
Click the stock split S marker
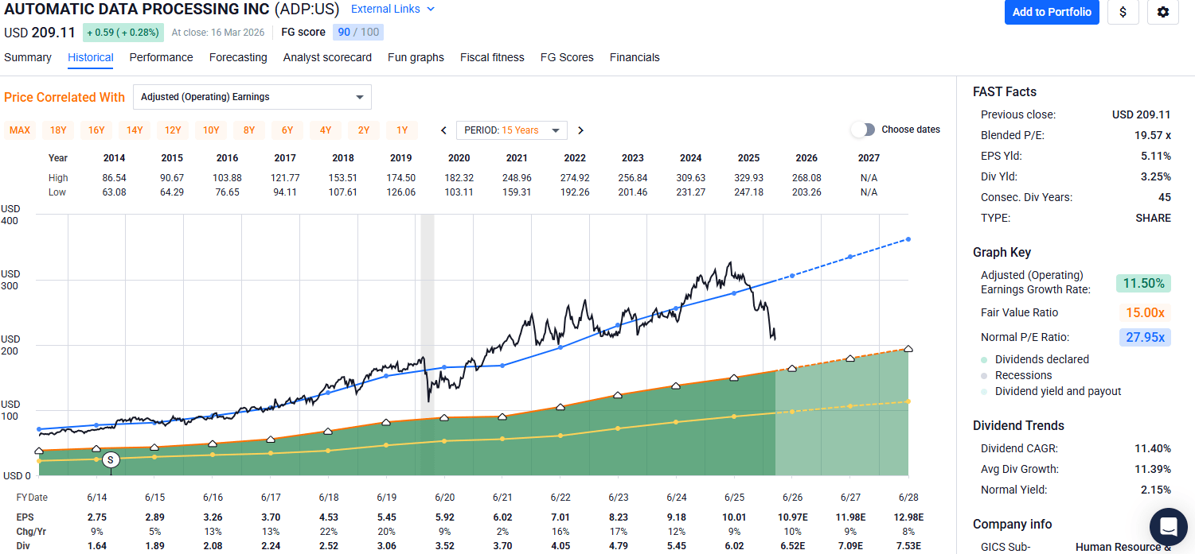111,459
